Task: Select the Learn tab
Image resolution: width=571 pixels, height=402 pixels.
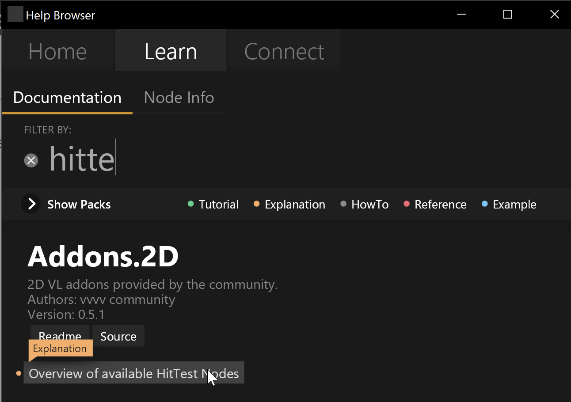Action: tap(171, 52)
